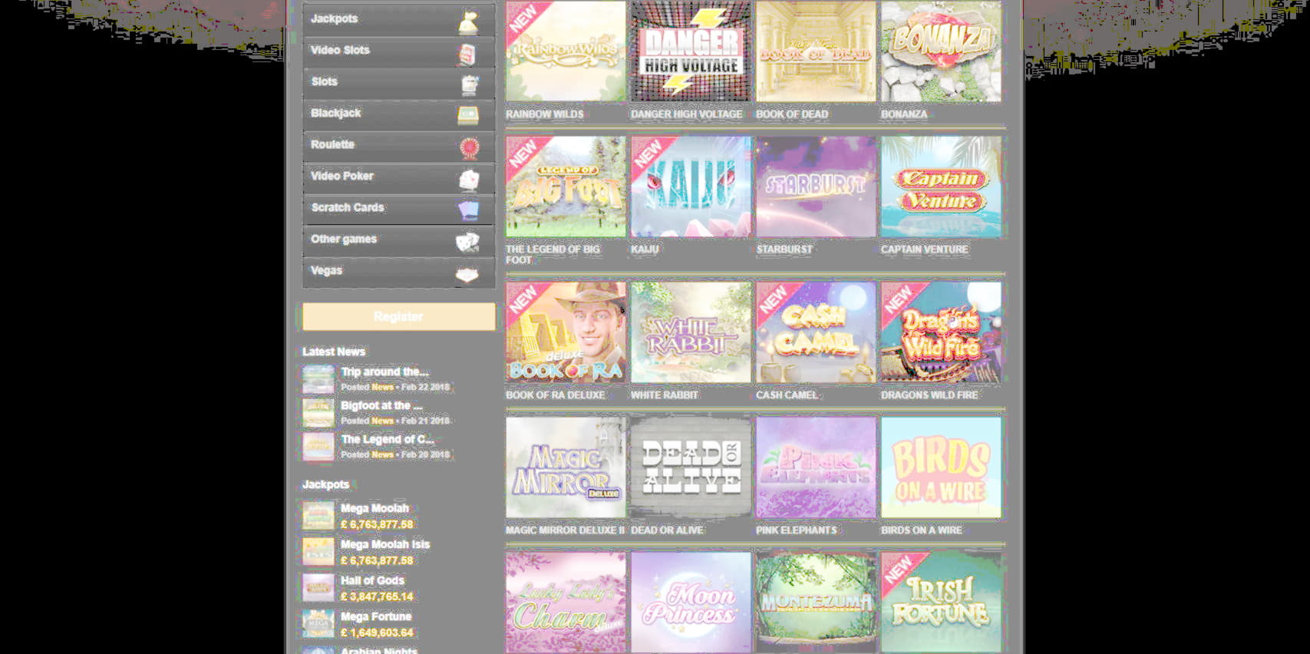
Task: Open the Mega Fortune jackpot link
Action: (x=376, y=616)
